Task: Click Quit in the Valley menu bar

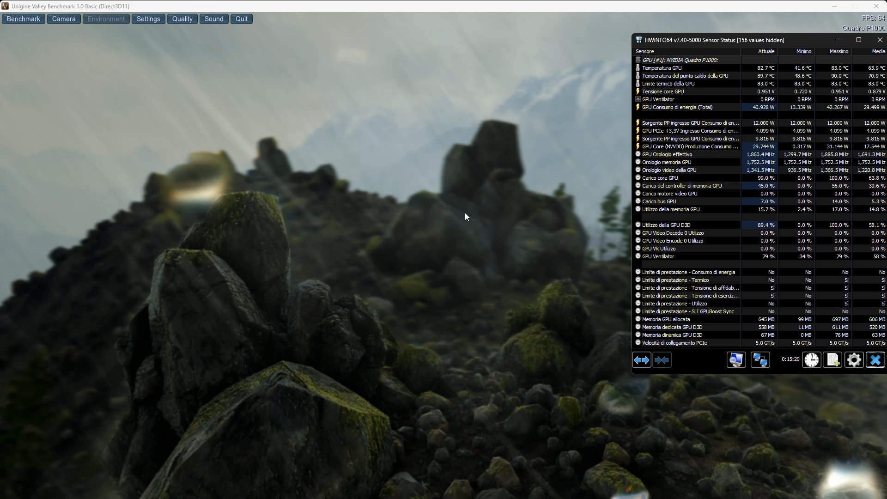Action: click(x=242, y=19)
